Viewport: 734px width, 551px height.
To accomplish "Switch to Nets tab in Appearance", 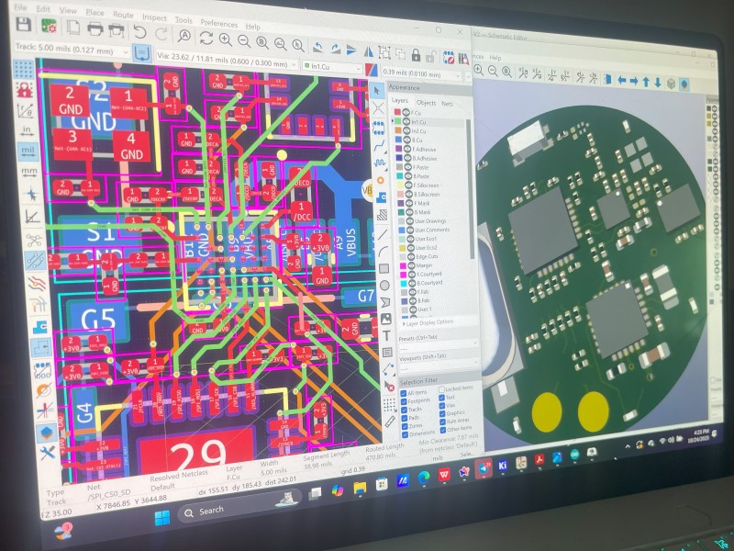I will [447, 104].
